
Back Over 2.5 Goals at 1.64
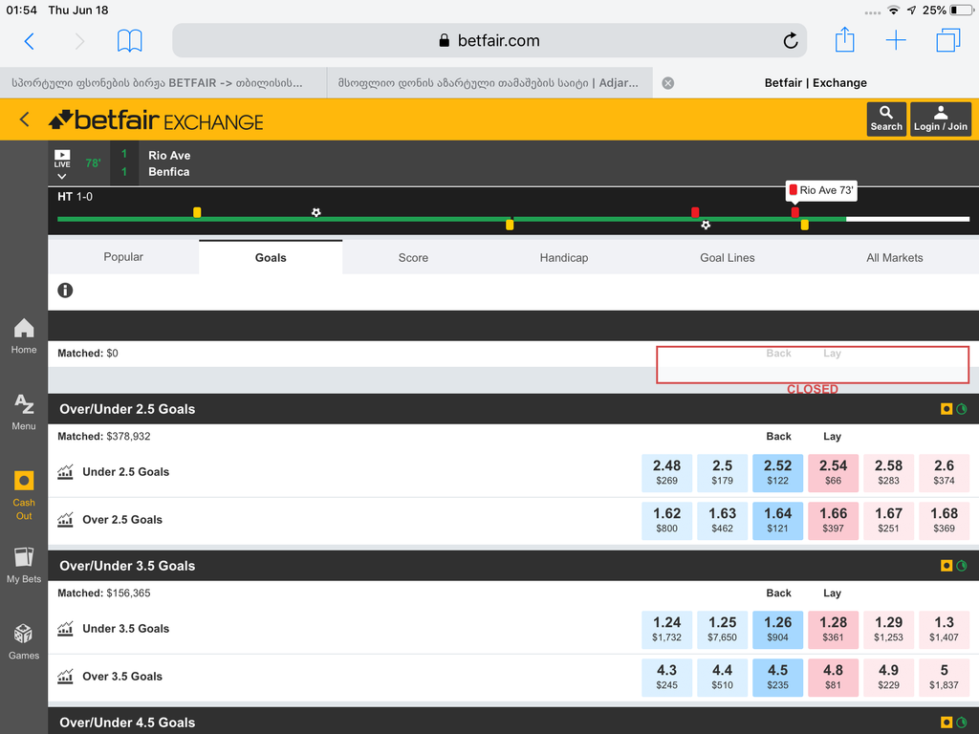[x=778, y=521]
